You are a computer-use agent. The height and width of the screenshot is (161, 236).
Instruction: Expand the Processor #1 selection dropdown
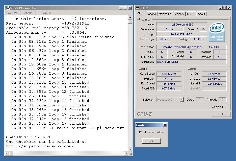point(182,100)
